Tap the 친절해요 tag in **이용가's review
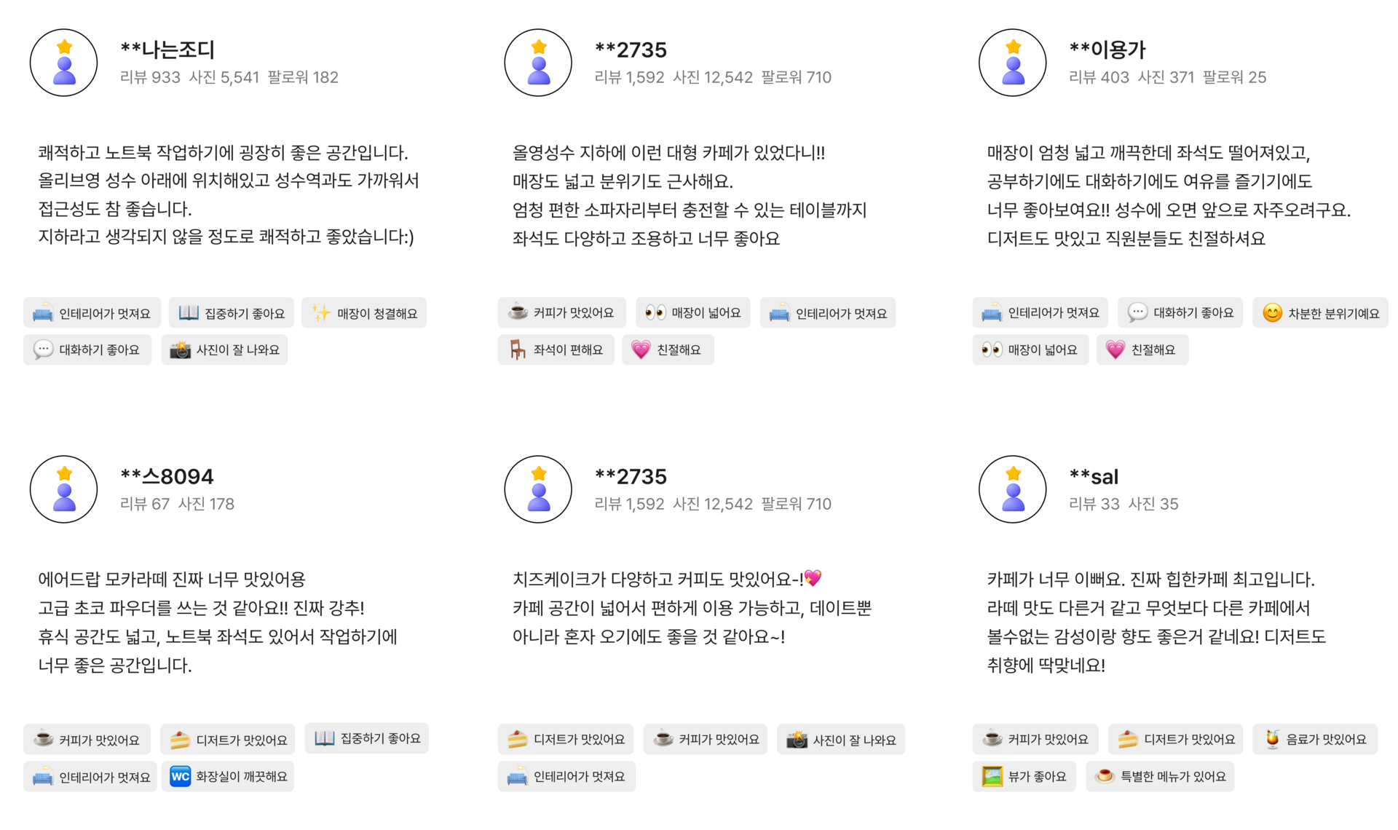 click(x=1142, y=350)
